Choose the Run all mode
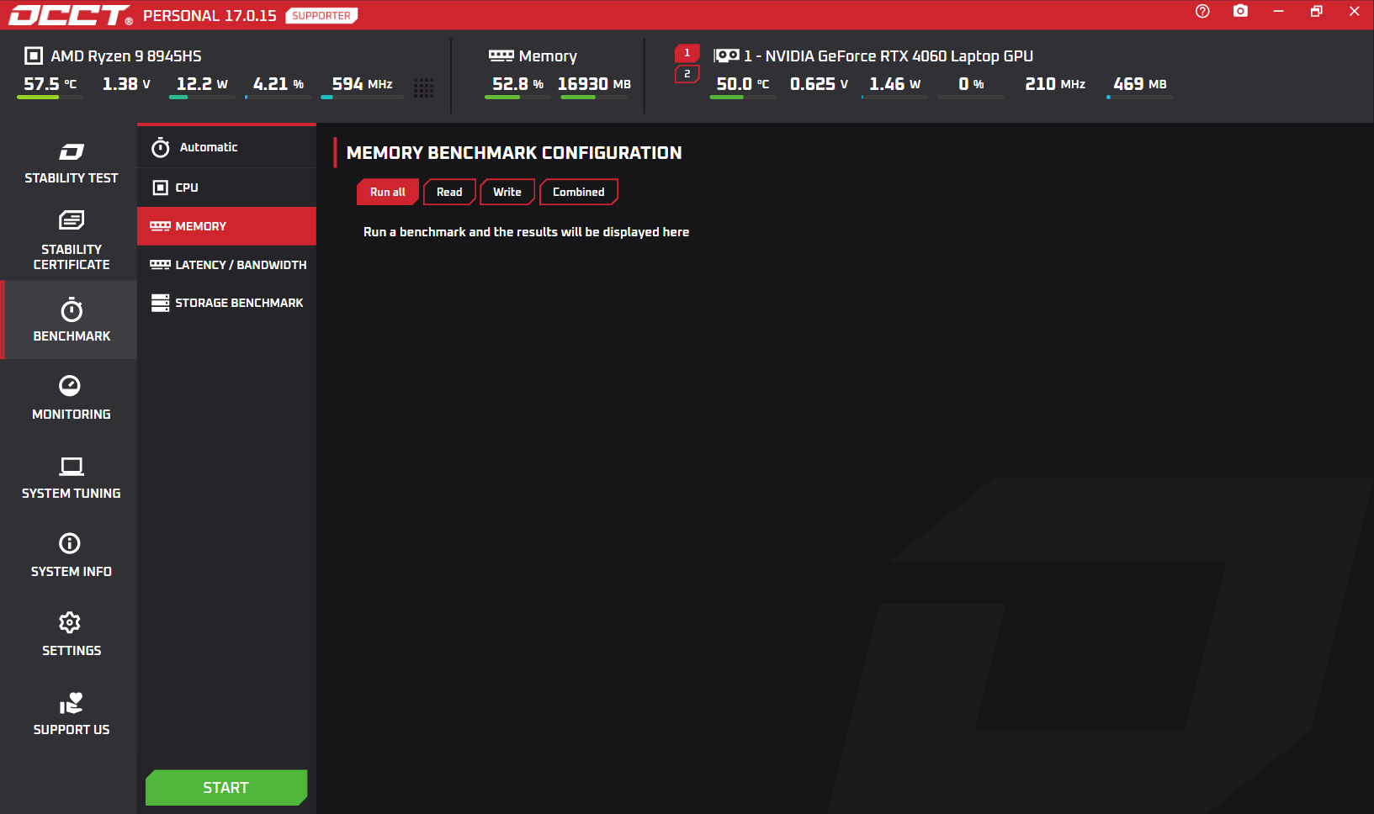Screen dimensions: 1374x814 click(x=388, y=192)
